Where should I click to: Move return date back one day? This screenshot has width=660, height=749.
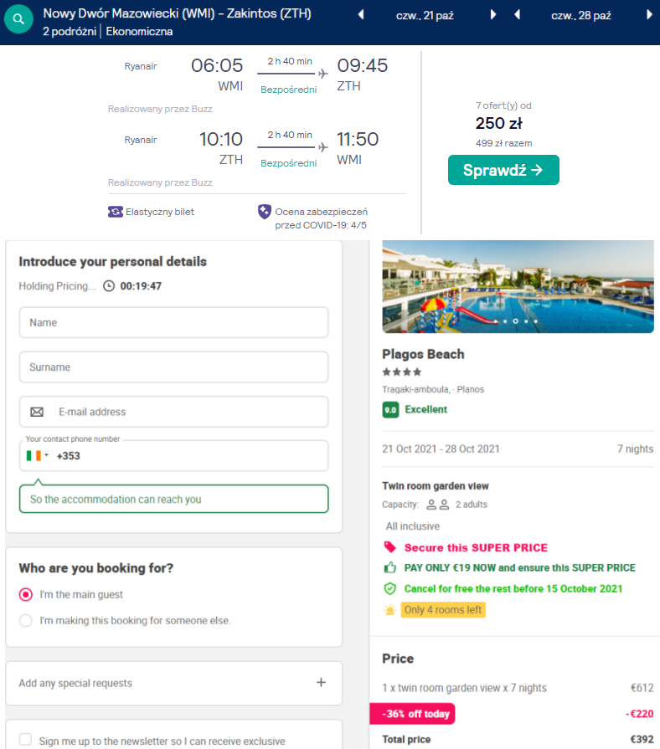pyautogui.click(x=517, y=15)
